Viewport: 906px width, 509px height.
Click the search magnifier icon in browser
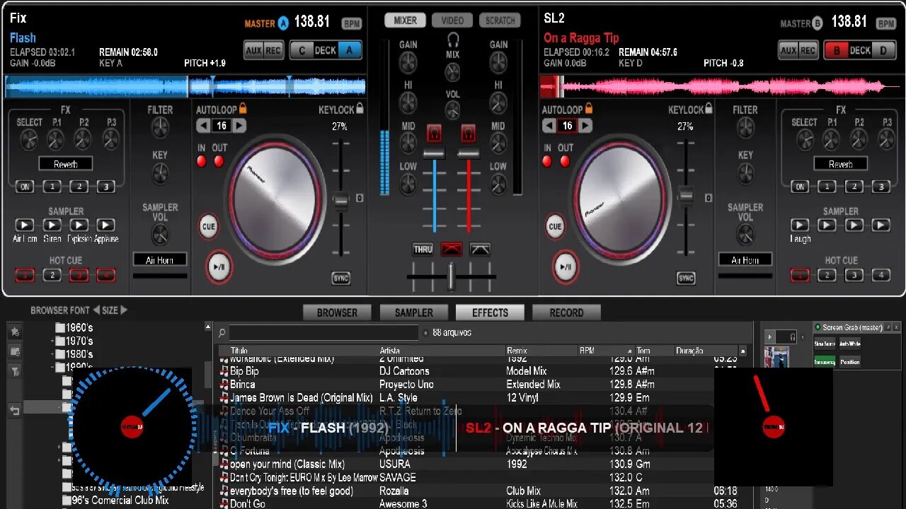pyautogui.click(x=222, y=332)
